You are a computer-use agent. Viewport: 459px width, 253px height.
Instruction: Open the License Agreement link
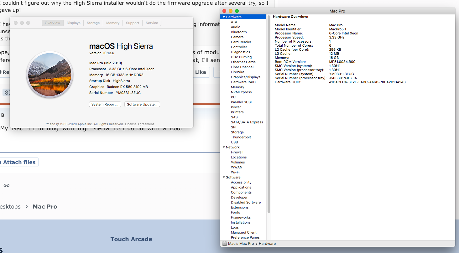pos(139,124)
